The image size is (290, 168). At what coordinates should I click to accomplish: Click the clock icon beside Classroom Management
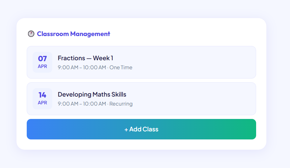coord(31,34)
